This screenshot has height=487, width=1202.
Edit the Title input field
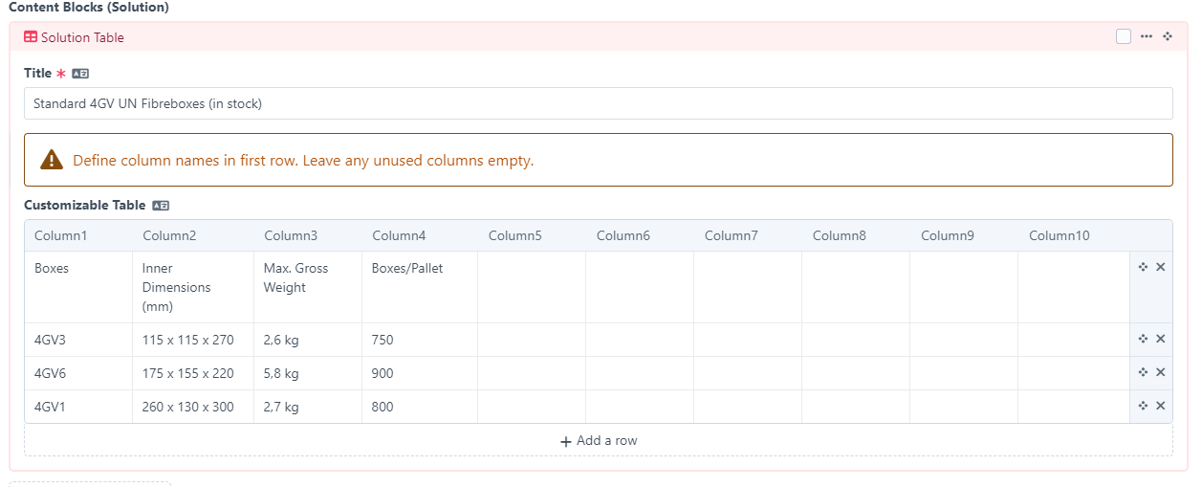click(x=598, y=103)
